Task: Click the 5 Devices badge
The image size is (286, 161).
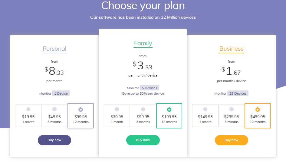Action: 150,88
